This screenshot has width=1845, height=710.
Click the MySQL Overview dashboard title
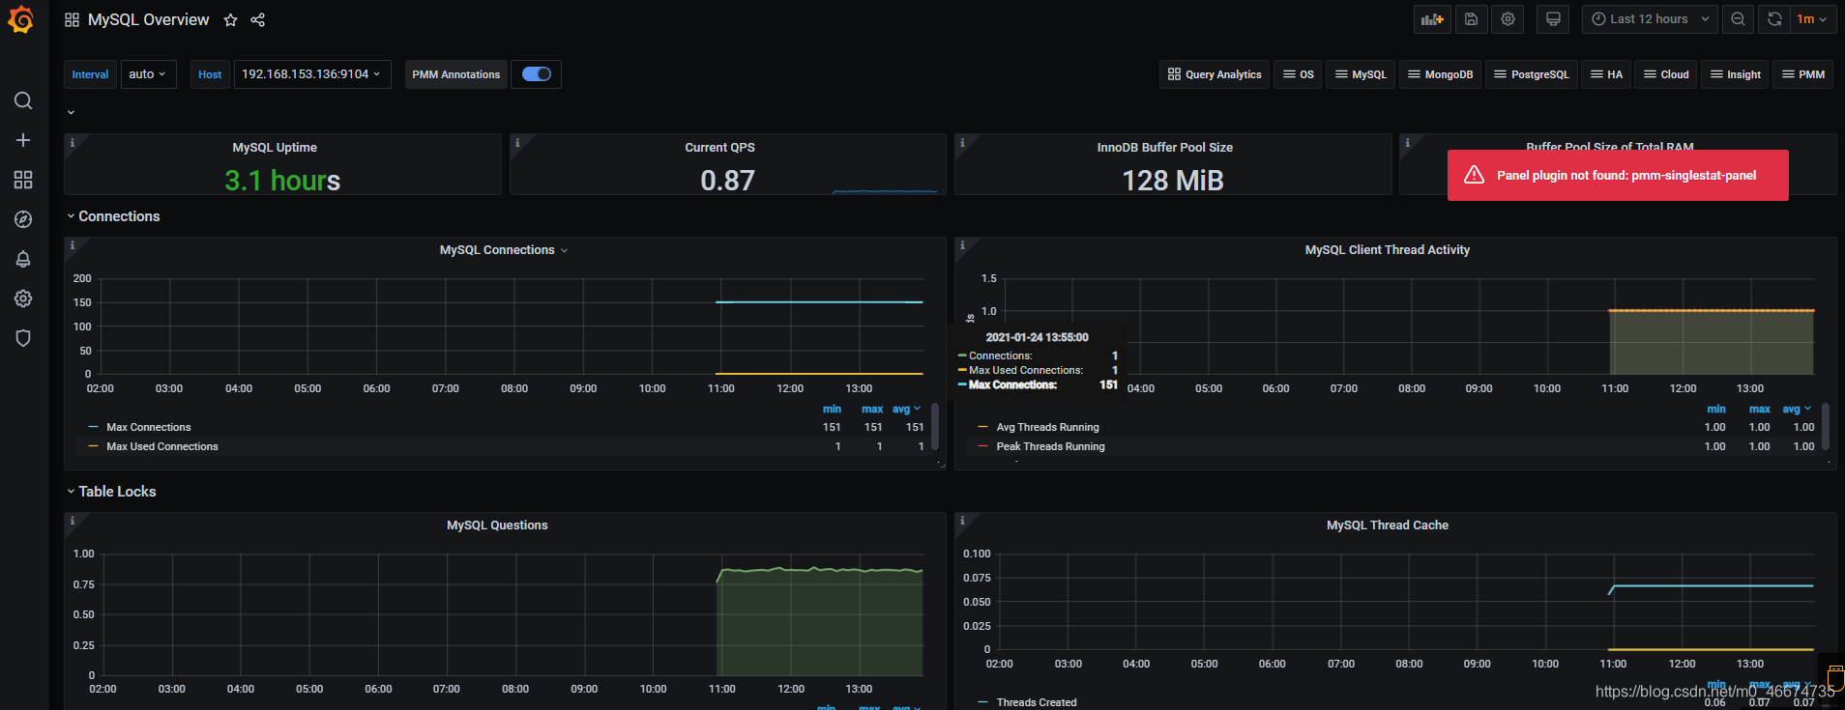[148, 19]
